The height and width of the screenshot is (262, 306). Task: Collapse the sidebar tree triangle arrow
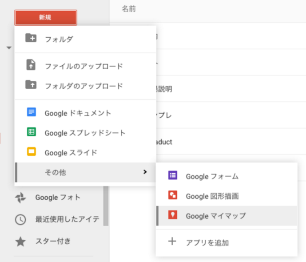coord(9,48)
